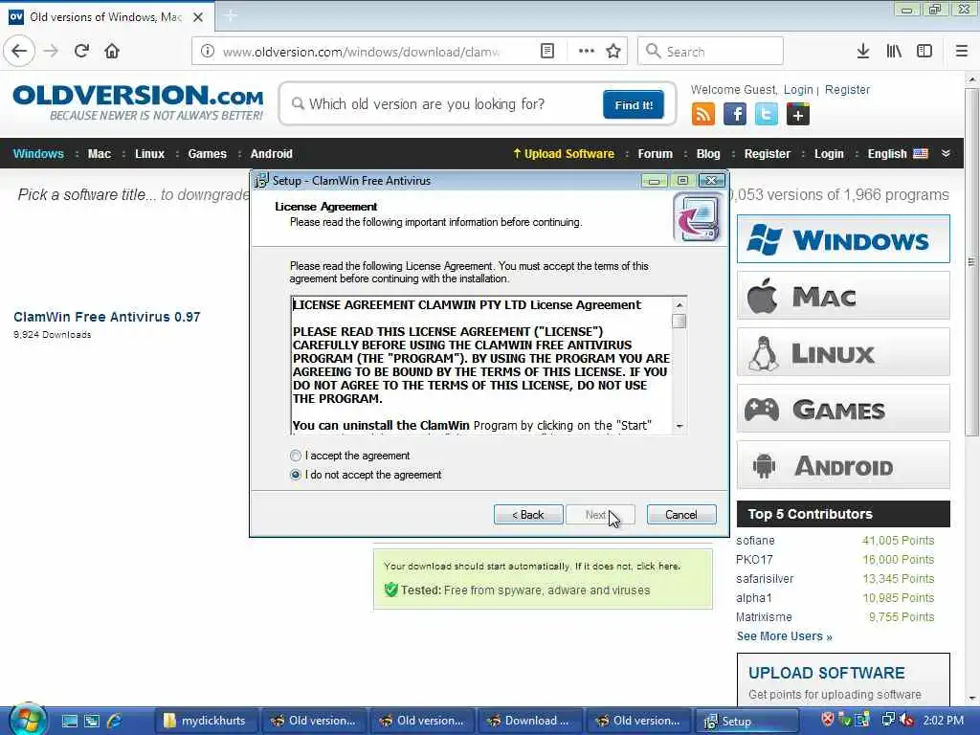Click the Register link beside Welcome Guest
Viewport: 980px width, 735px height.
tap(847, 90)
